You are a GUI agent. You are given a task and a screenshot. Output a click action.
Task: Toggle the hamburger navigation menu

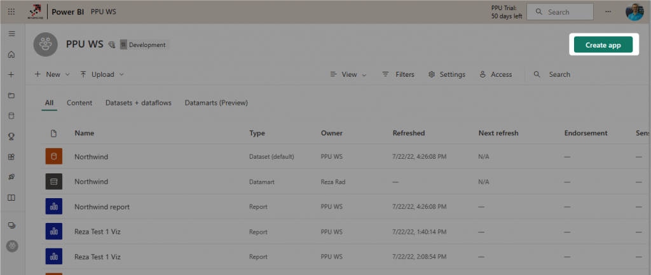point(11,34)
